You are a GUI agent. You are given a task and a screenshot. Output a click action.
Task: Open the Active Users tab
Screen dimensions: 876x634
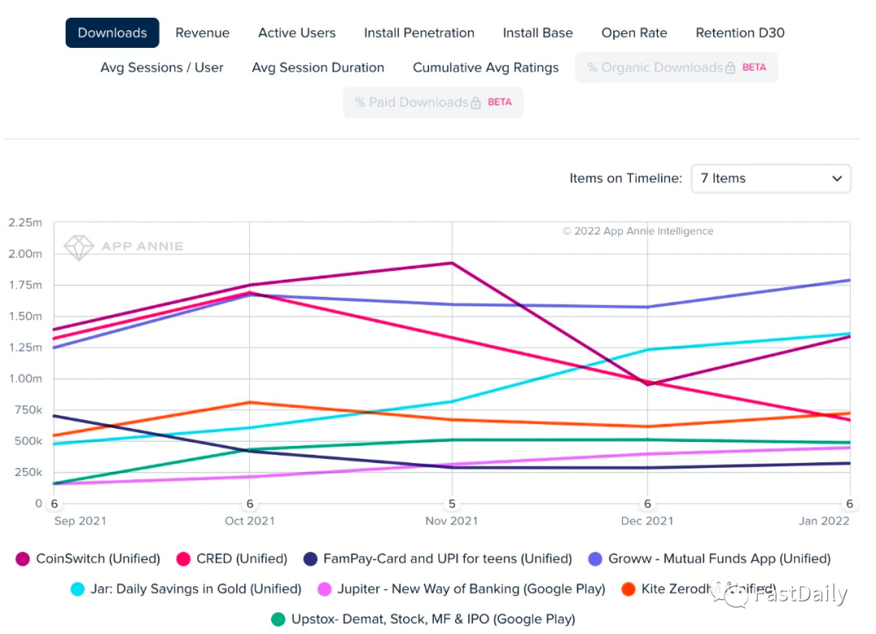click(x=297, y=33)
